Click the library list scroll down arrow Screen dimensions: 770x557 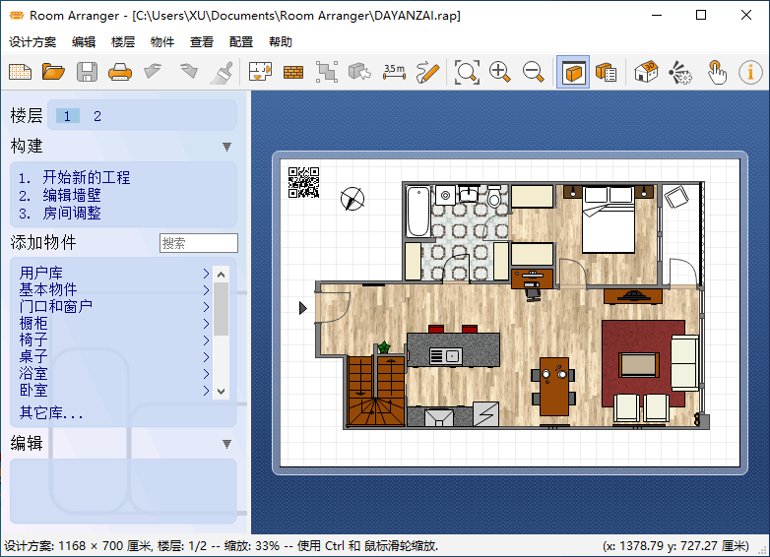pyautogui.click(x=221, y=391)
